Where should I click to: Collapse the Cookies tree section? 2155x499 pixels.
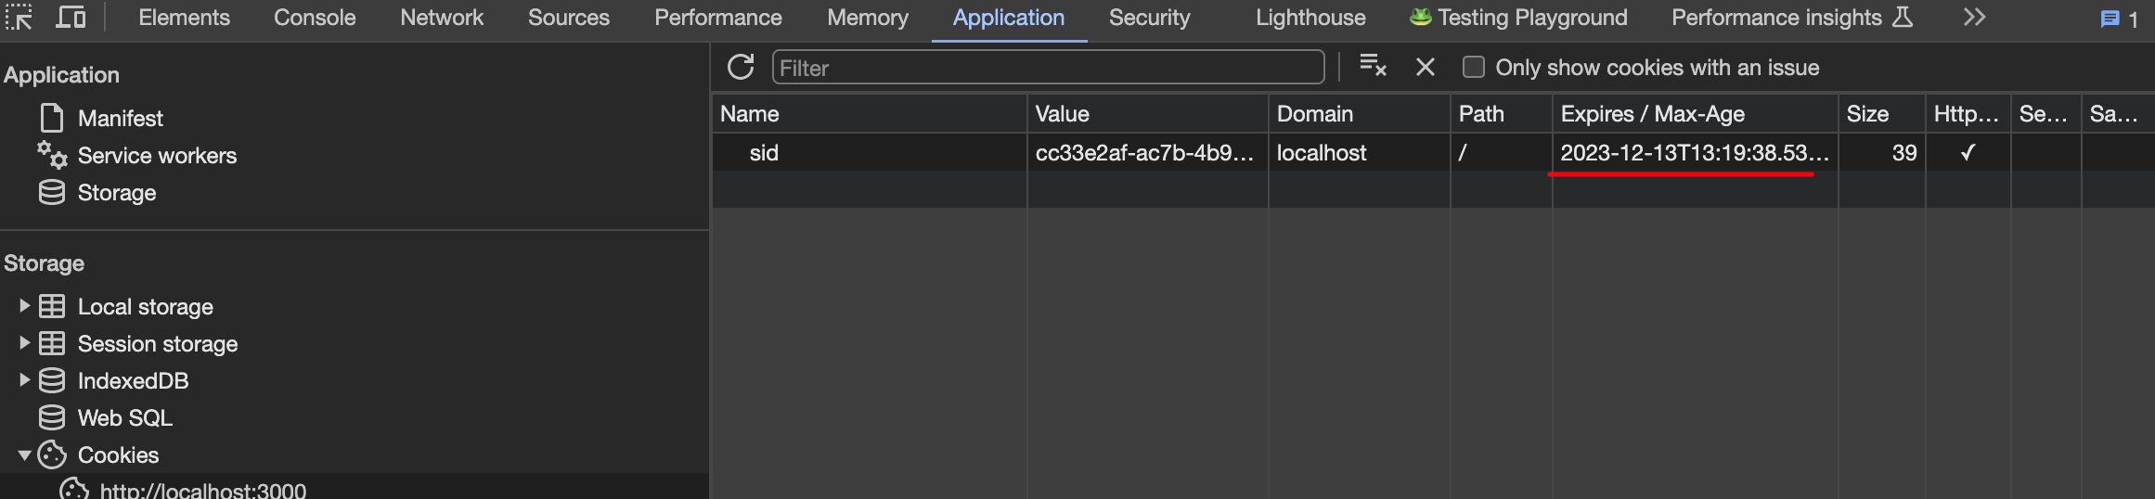click(x=24, y=454)
